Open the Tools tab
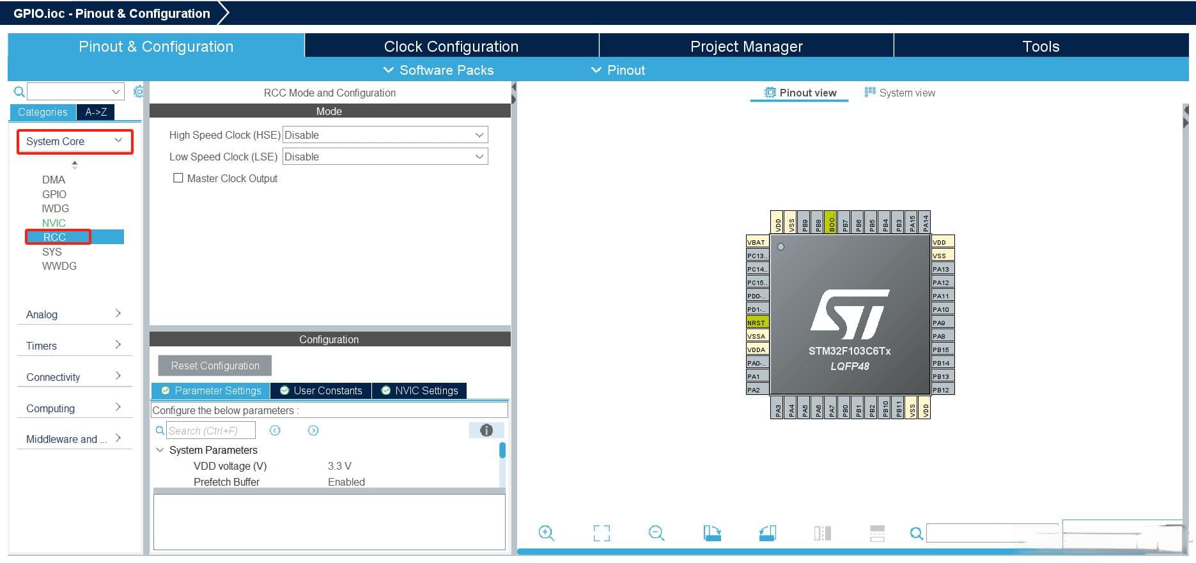1196x563 pixels. click(x=1041, y=46)
